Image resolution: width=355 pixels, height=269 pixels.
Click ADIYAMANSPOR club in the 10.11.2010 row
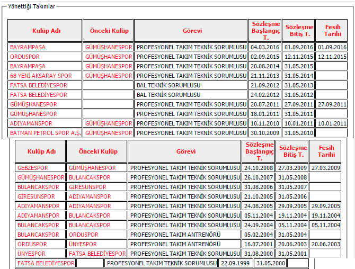coord(31,123)
